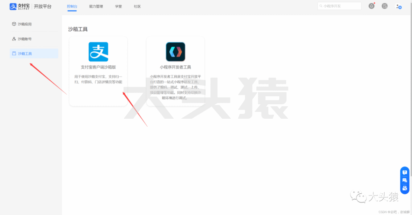This screenshot has height=215, width=412.
Task: Click the 沙箱工具 page heading
Action: click(x=78, y=29)
